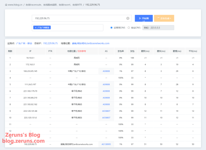The image size is (206, 150).
Task: Select the custom DNS radio option
Action: coord(129,28)
